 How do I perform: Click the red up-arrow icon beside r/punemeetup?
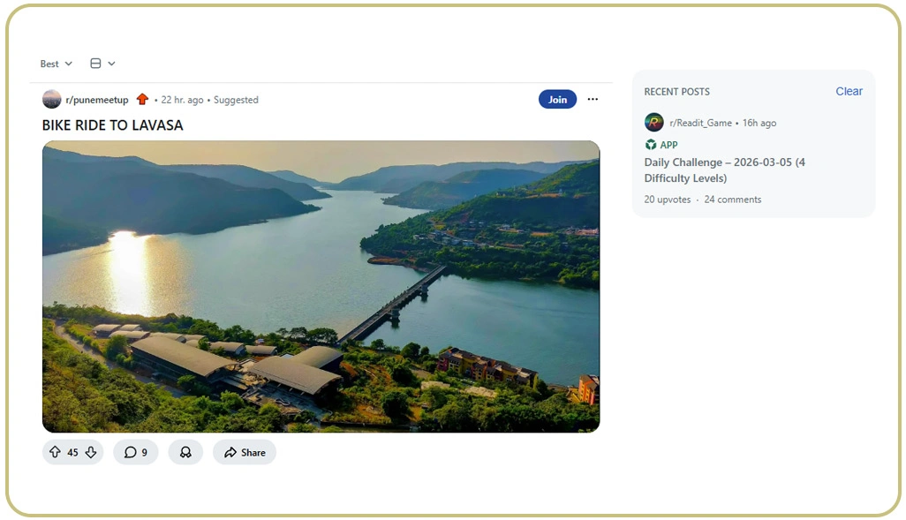142,100
